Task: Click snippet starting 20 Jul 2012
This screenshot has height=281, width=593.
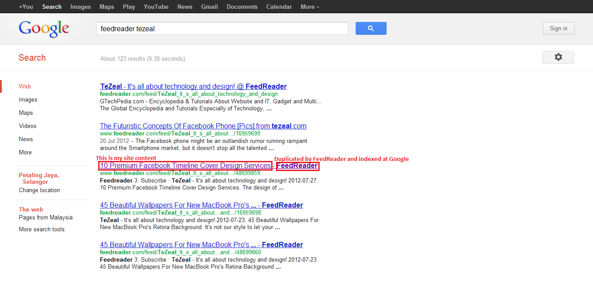Action: coord(203,145)
